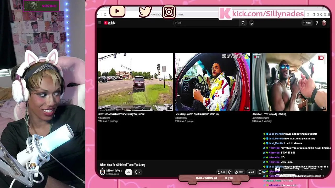This screenshot has height=188, width=335.
Task: Go forward in the browser
Action: 102,15
